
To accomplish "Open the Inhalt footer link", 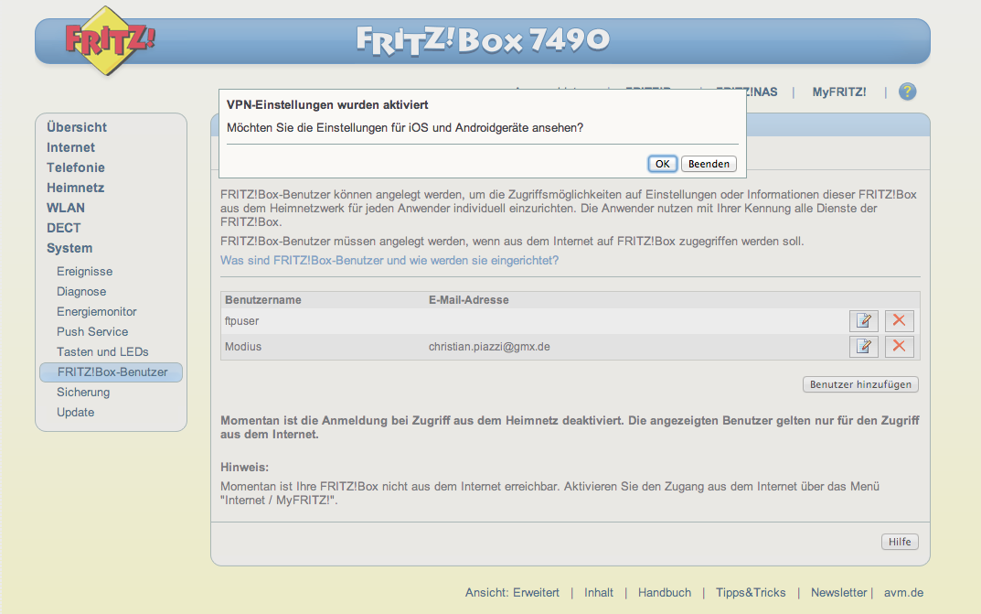I will 599,593.
